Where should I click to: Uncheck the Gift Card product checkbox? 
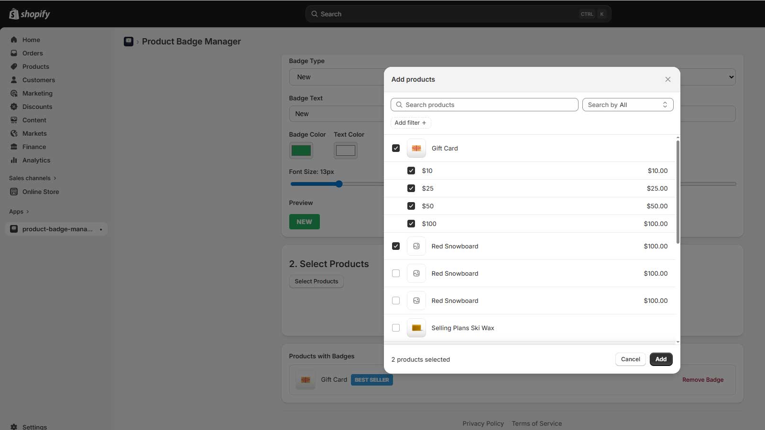(396, 148)
